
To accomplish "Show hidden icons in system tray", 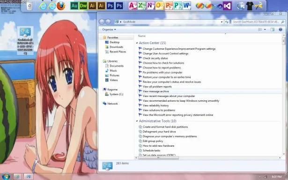I will click(259, 177).
